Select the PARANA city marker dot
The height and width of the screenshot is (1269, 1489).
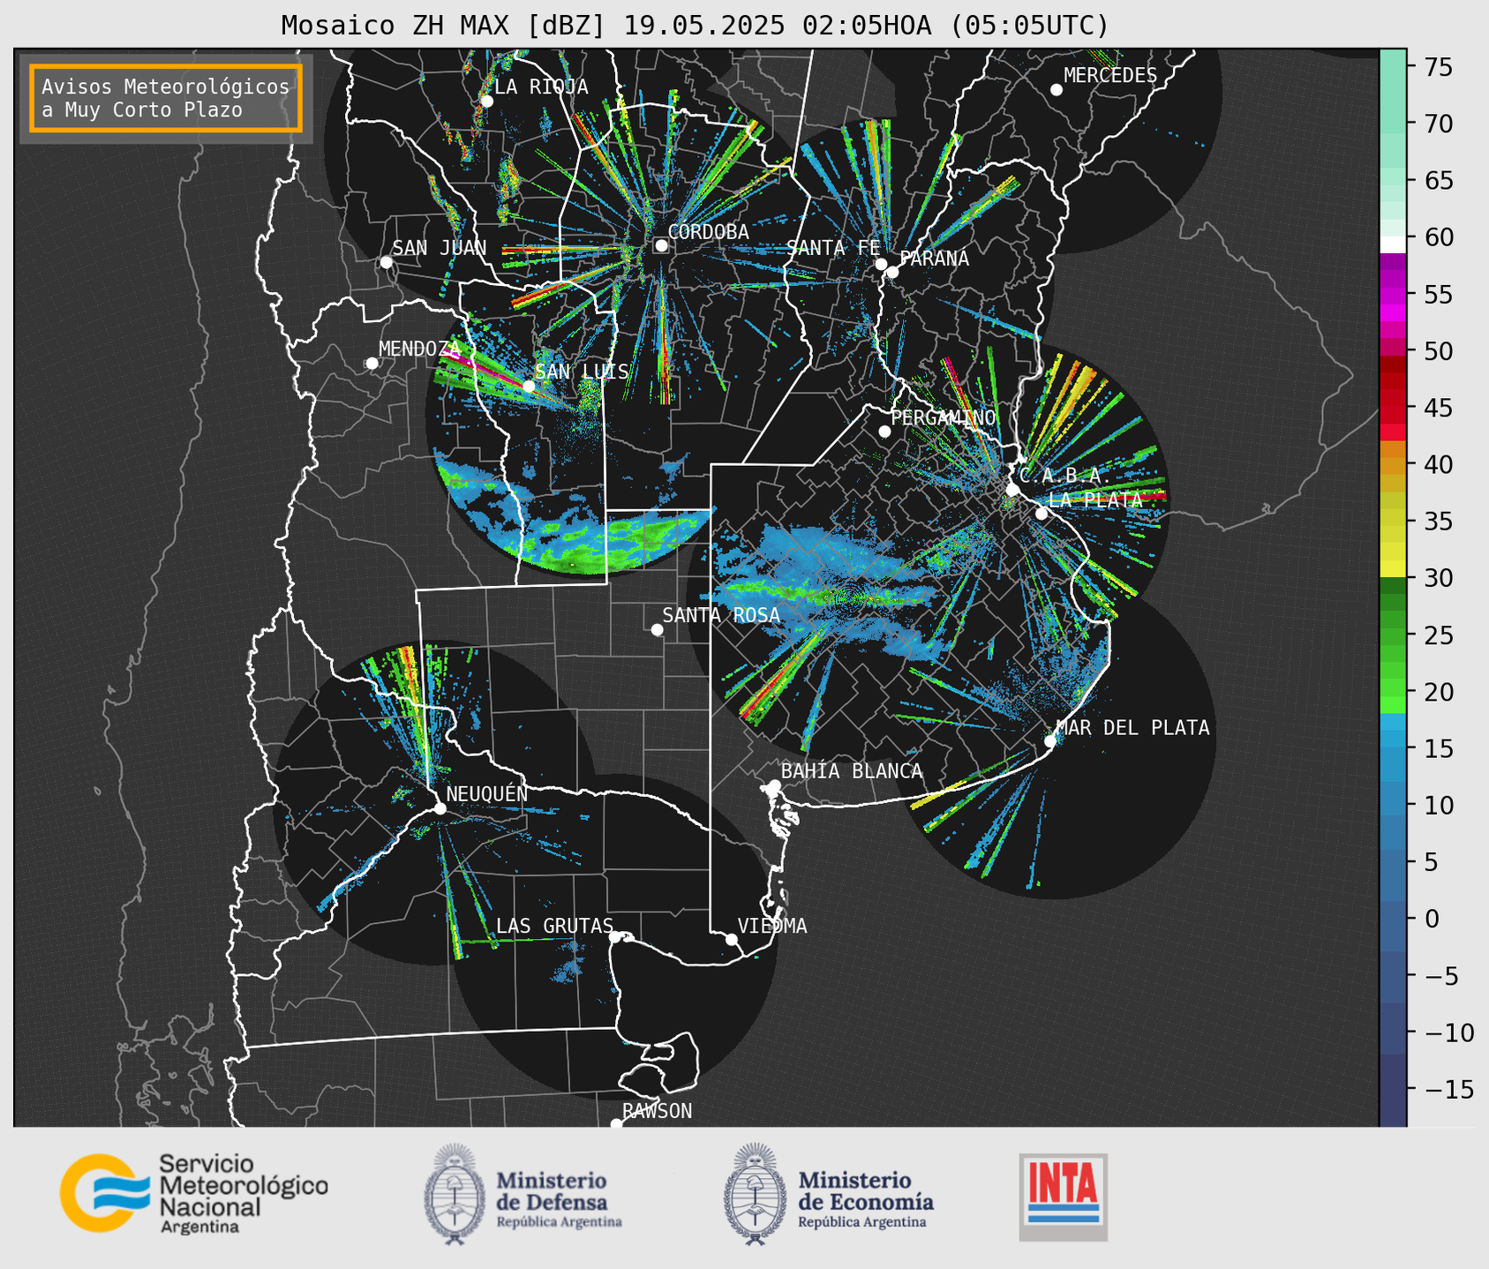pyautogui.click(x=892, y=272)
